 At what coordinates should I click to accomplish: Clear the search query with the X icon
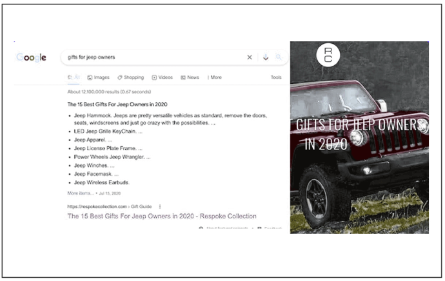pos(250,57)
